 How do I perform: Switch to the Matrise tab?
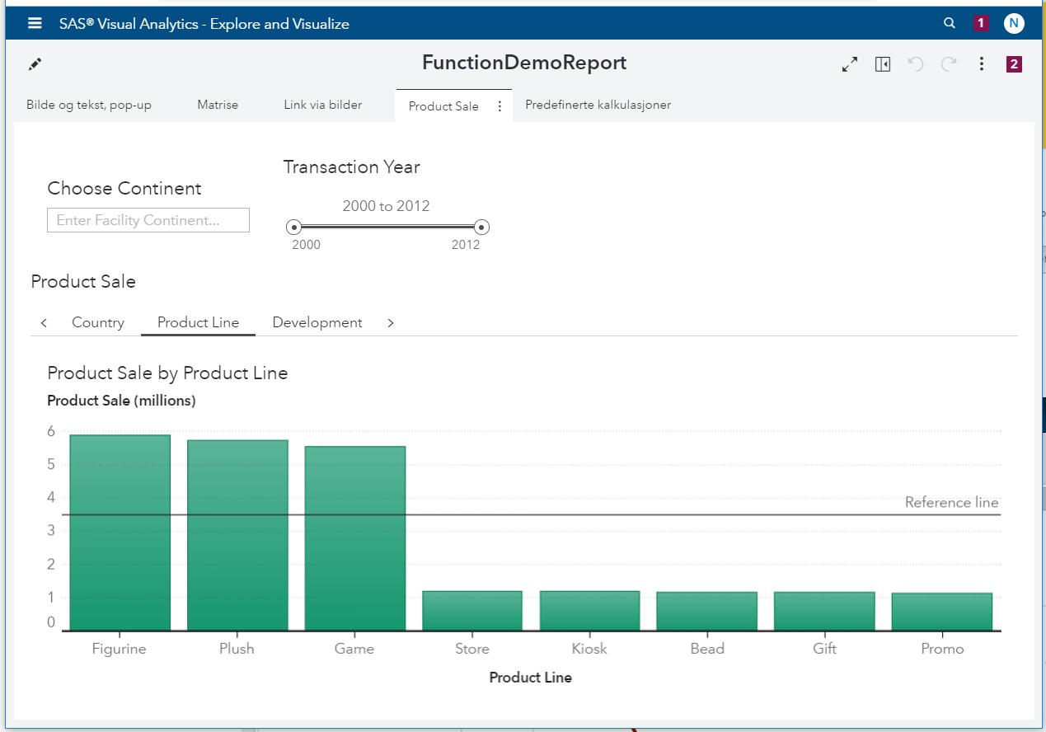coord(217,105)
